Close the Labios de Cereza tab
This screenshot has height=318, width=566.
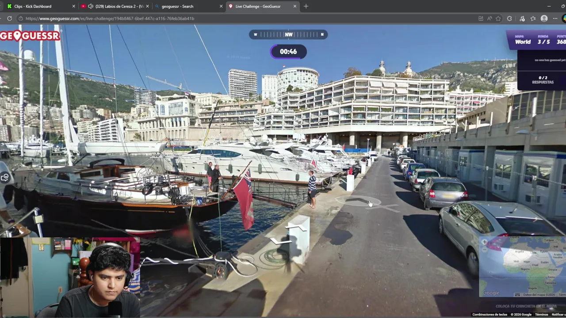148,6
